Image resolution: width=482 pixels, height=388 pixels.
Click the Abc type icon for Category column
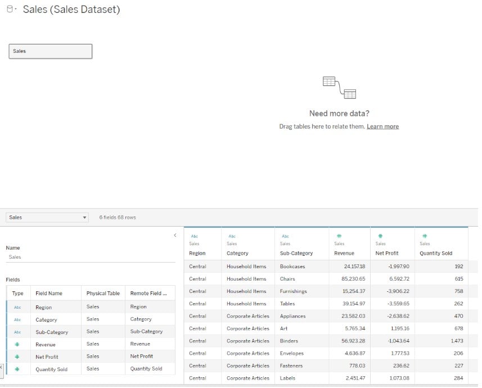pos(232,236)
